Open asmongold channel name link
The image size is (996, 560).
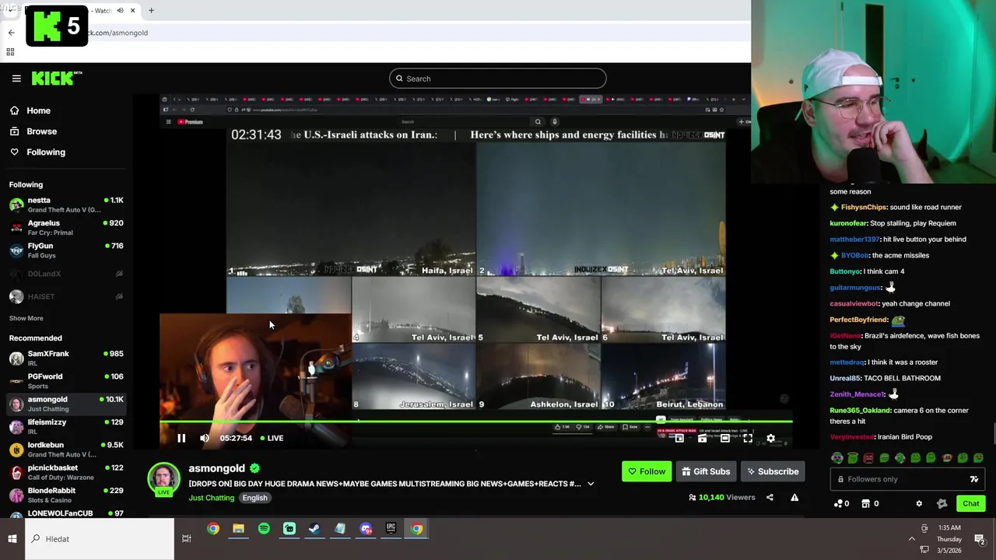click(216, 468)
